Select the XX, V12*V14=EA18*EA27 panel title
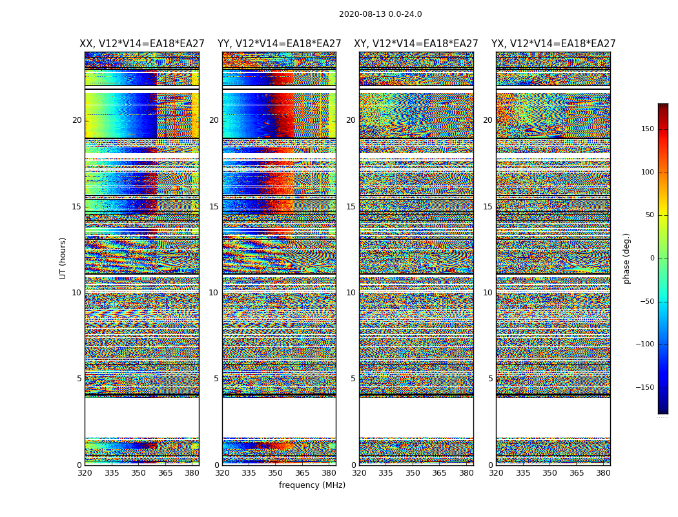The height and width of the screenshot is (517, 678). (x=142, y=44)
